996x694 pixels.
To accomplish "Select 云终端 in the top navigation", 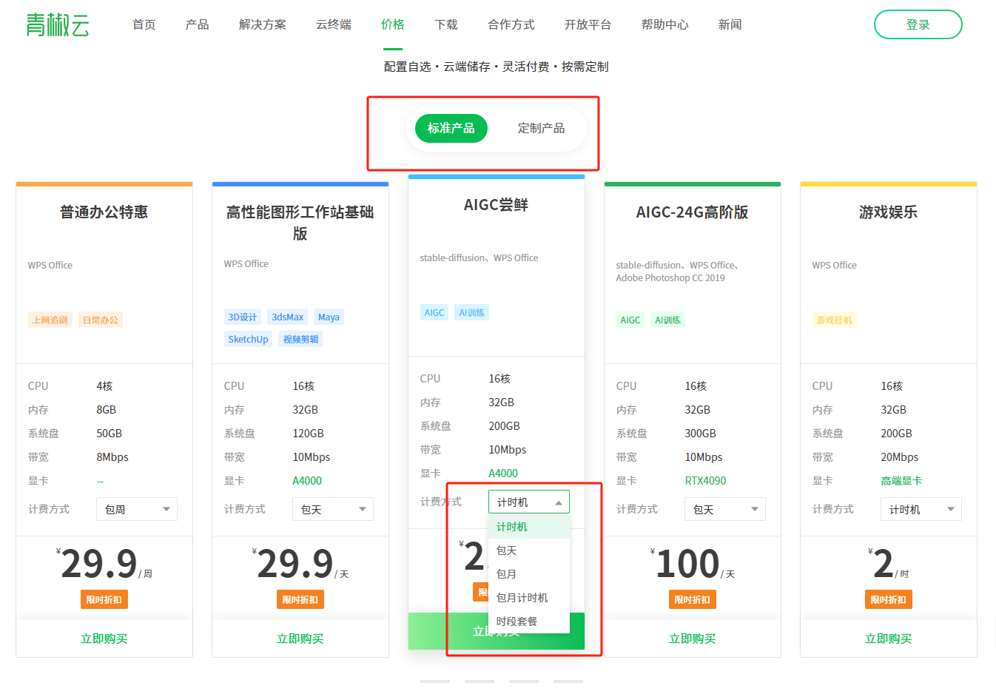I will click(334, 24).
